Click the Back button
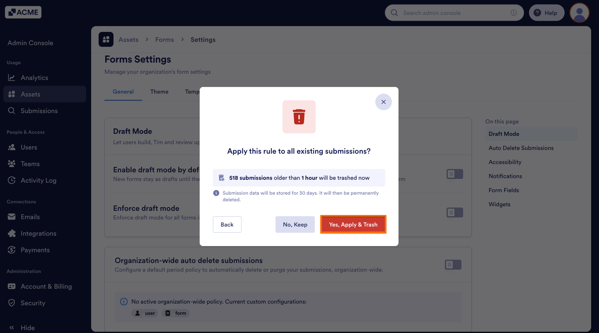Screen dimensions: 599x333 tap(227, 224)
